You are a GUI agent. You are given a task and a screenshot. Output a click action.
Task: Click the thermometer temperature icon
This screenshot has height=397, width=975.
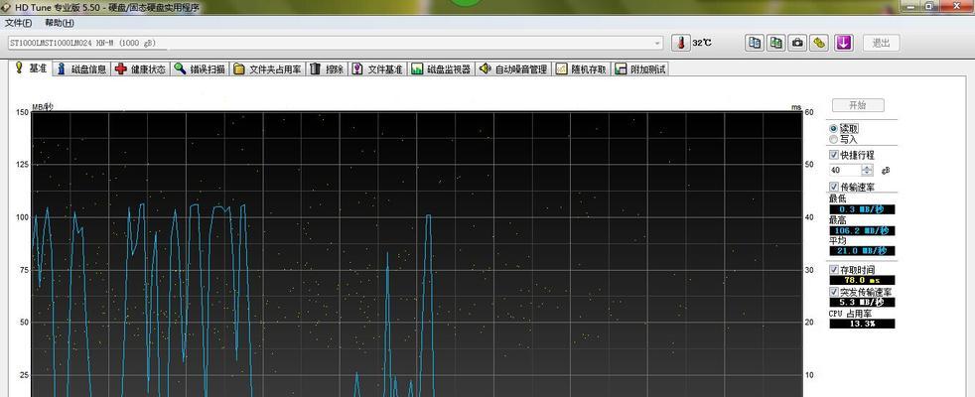(x=681, y=43)
